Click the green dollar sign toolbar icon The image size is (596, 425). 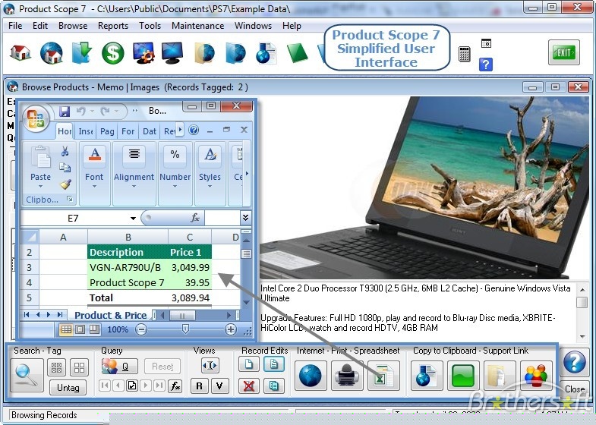coord(113,53)
